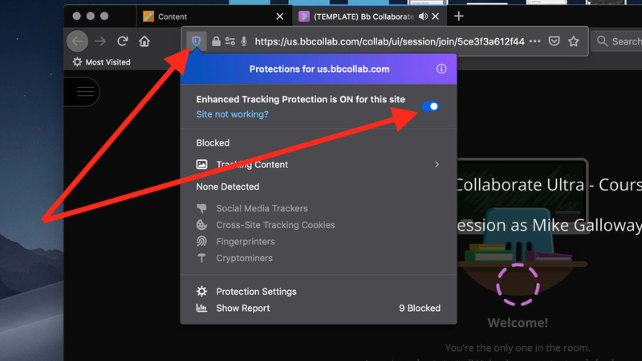Save page to Pocket

(554, 41)
